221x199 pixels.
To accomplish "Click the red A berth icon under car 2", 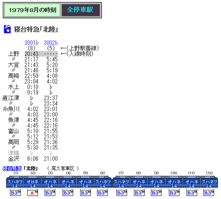I will [33, 193].
